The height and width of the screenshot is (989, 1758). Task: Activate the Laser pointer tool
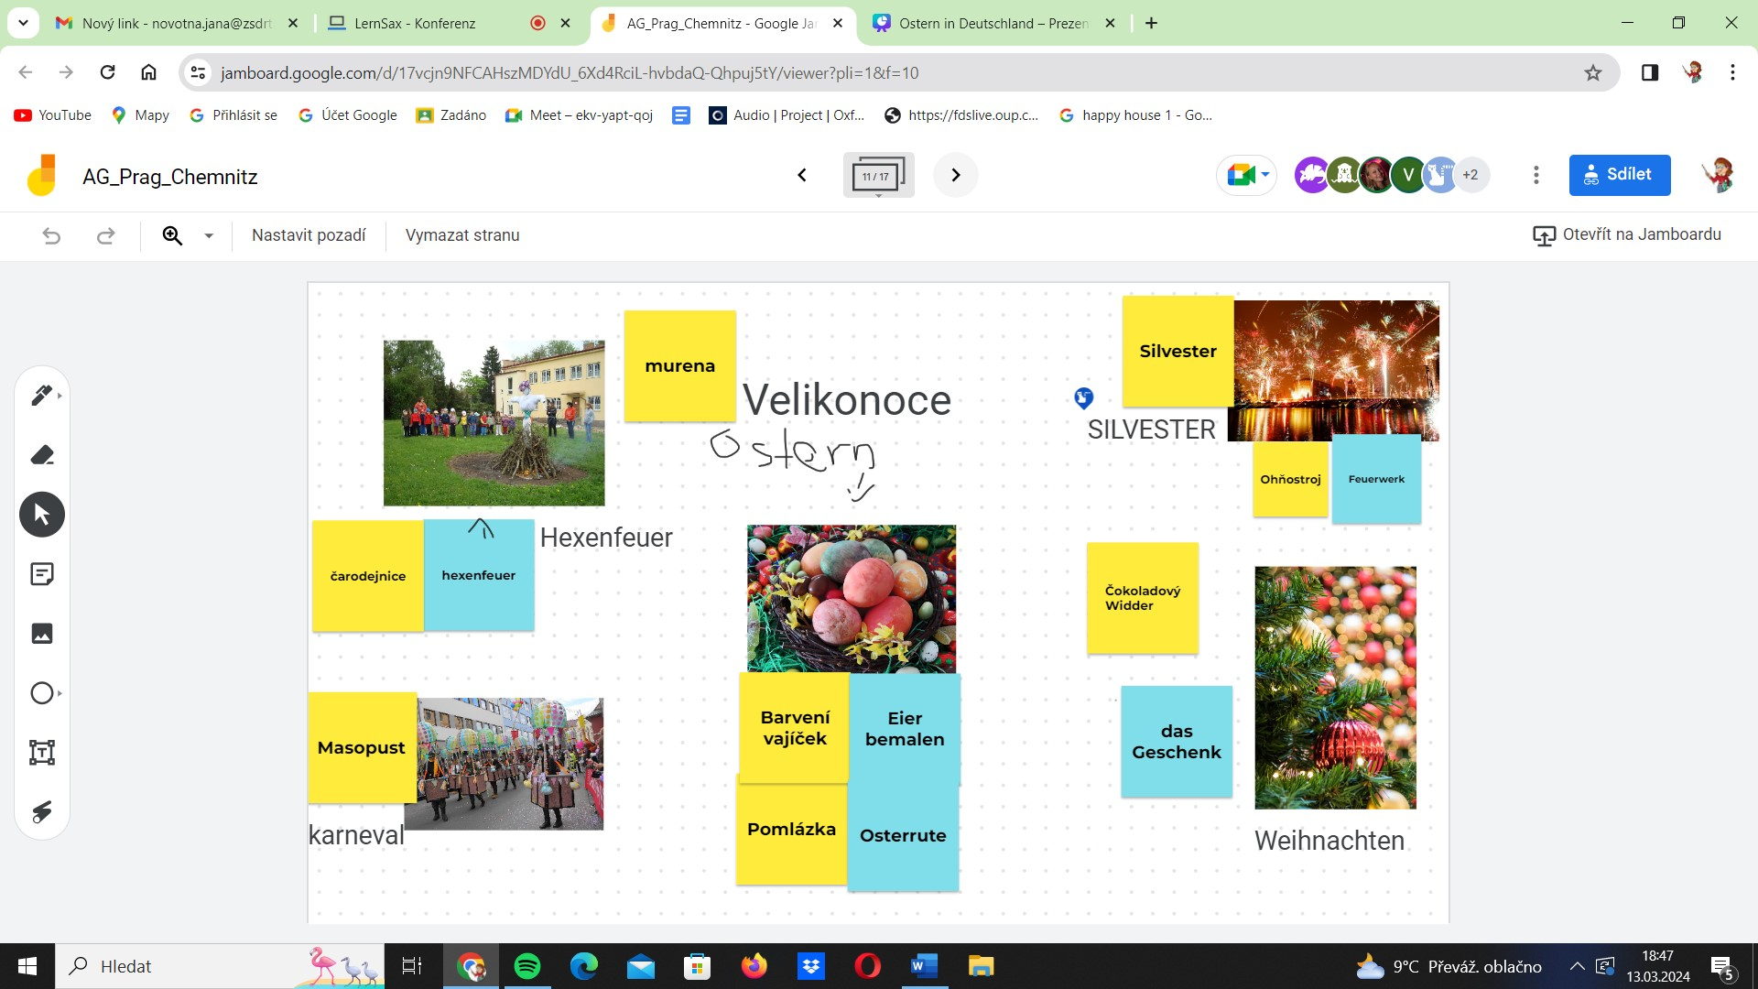(x=42, y=812)
